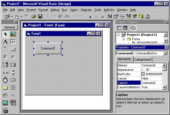Start the program with Run arrow
This screenshot has height=115, width=170.
(90, 17)
